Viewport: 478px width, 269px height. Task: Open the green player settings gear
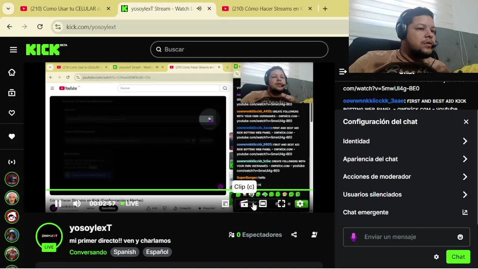tap(300, 204)
